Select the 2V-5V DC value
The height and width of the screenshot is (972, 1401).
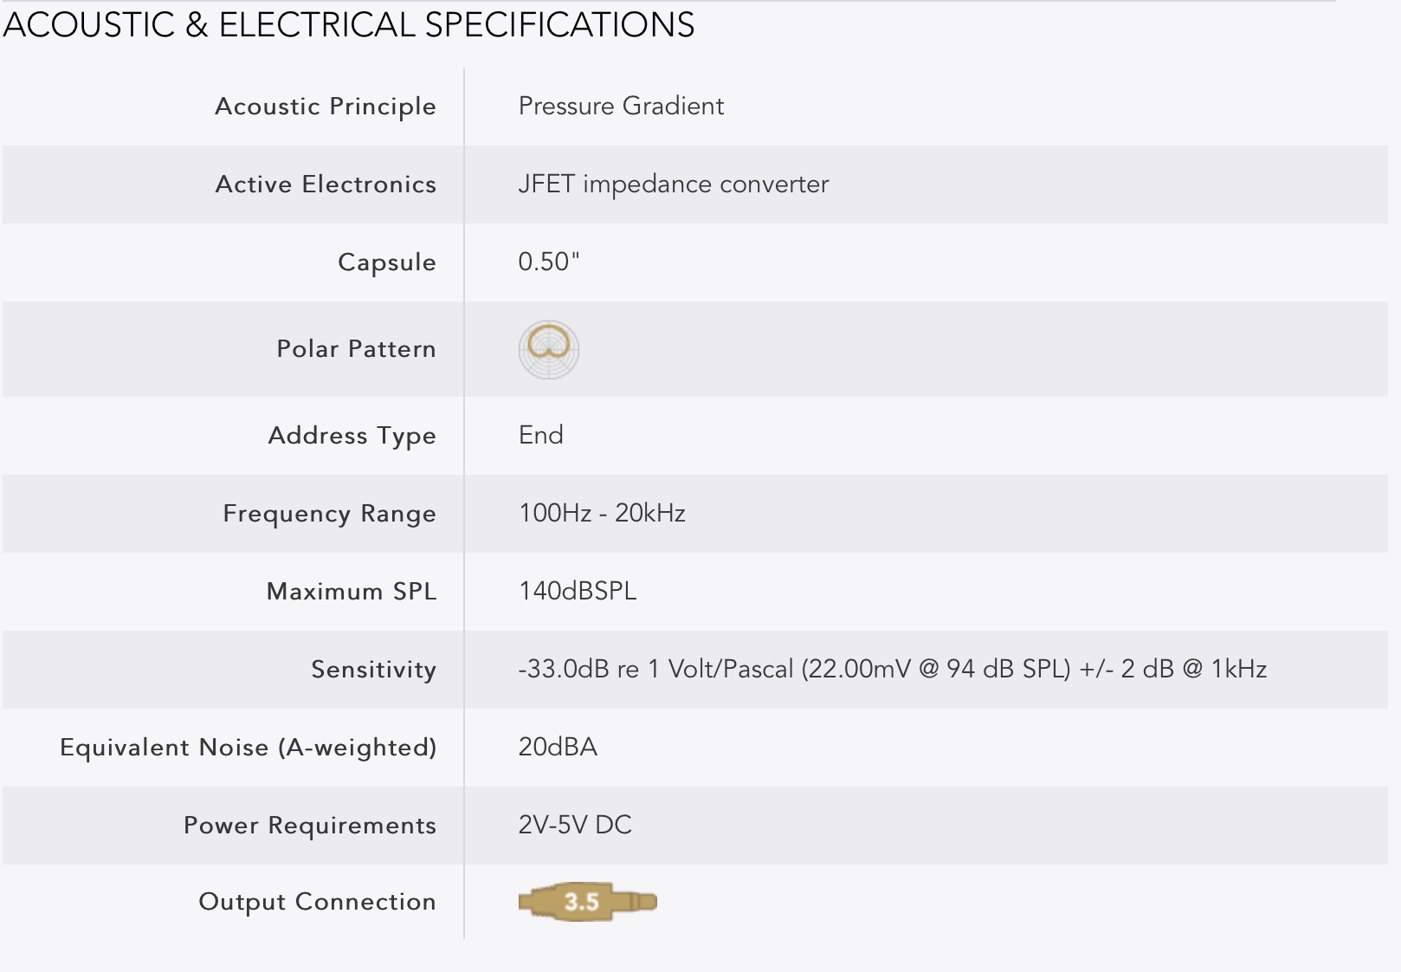click(x=575, y=825)
